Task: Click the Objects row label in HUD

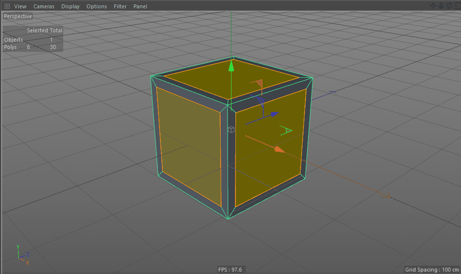Action: click(14, 40)
